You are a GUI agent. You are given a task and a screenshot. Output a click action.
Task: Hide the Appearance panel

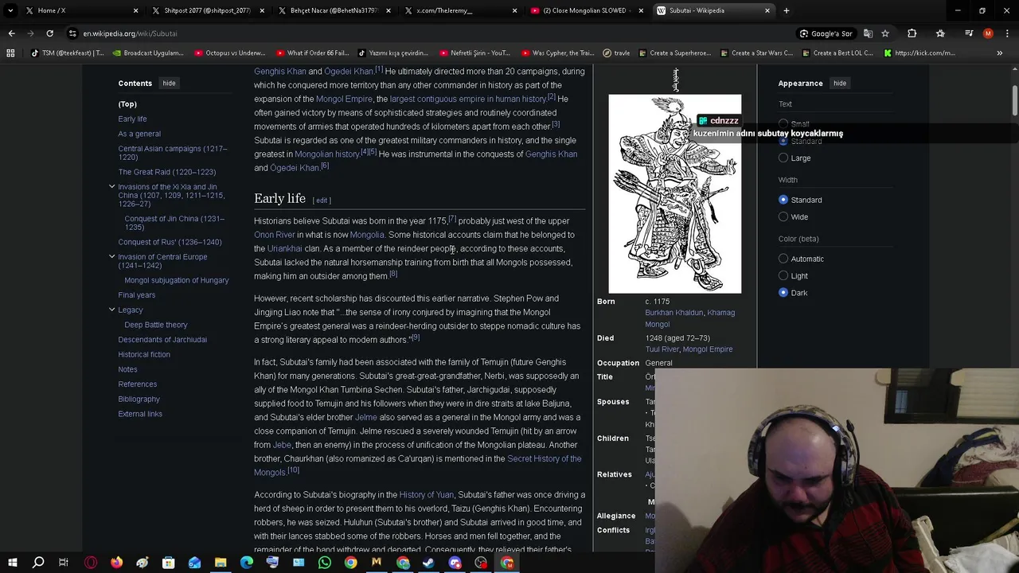coord(839,83)
